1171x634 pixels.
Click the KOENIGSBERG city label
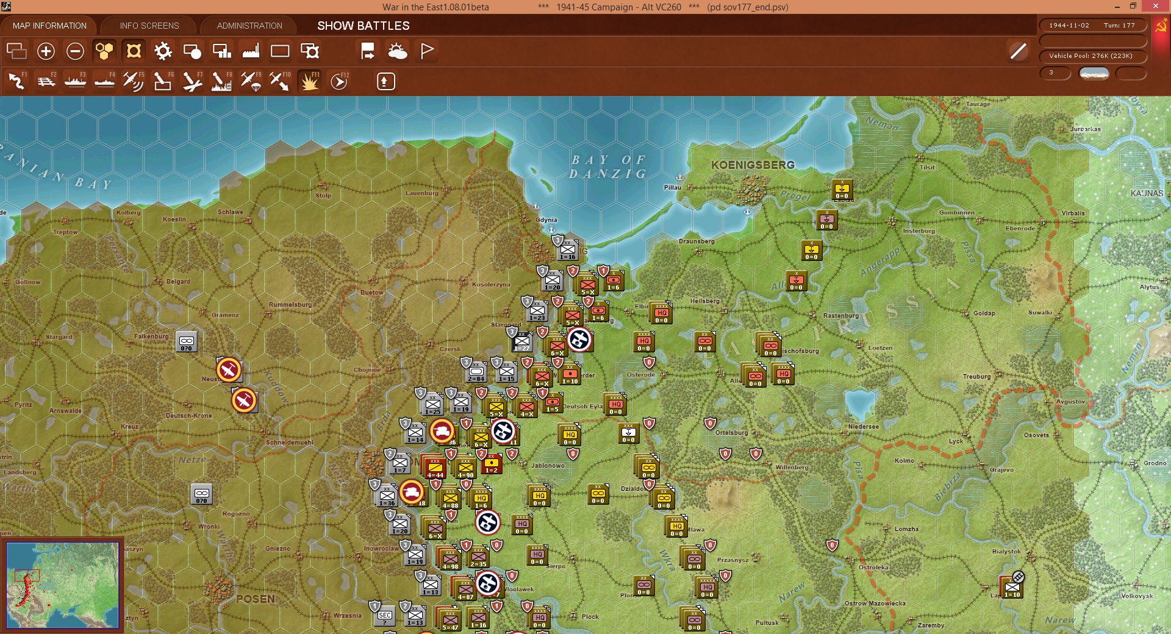[753, 165]
